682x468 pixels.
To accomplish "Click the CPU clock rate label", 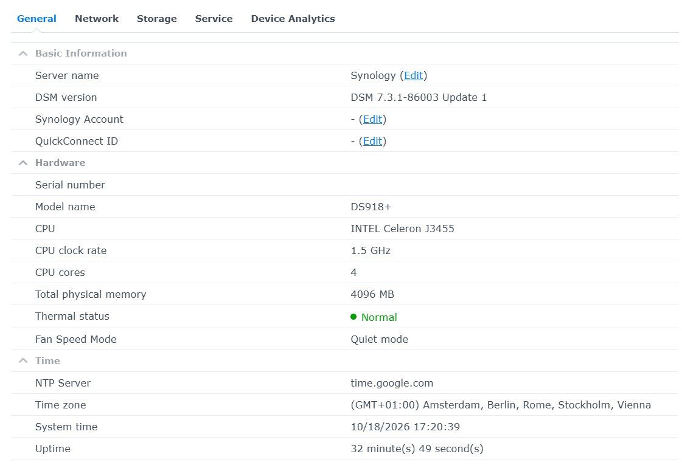I will pos(71,251).
